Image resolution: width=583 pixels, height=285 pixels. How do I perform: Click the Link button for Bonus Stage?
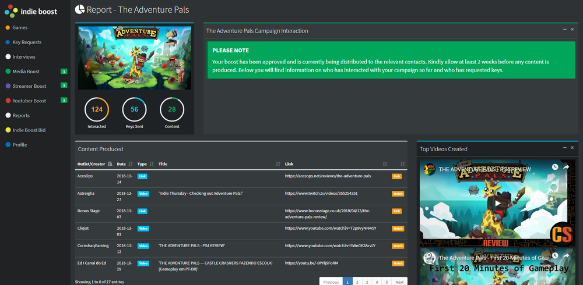pos(396,211)
